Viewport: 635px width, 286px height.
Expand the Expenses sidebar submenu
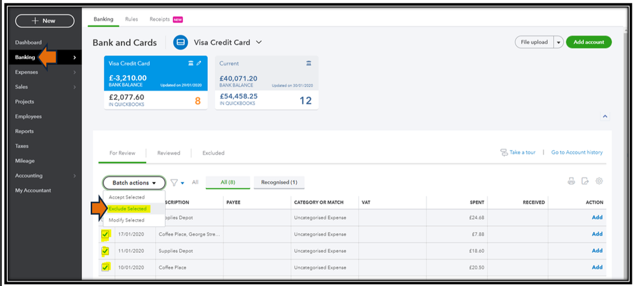[74, 72]
